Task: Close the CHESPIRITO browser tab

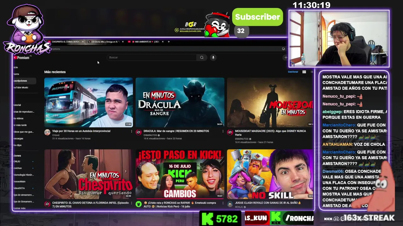Action: pyautogui.click(x=83, y=42)
